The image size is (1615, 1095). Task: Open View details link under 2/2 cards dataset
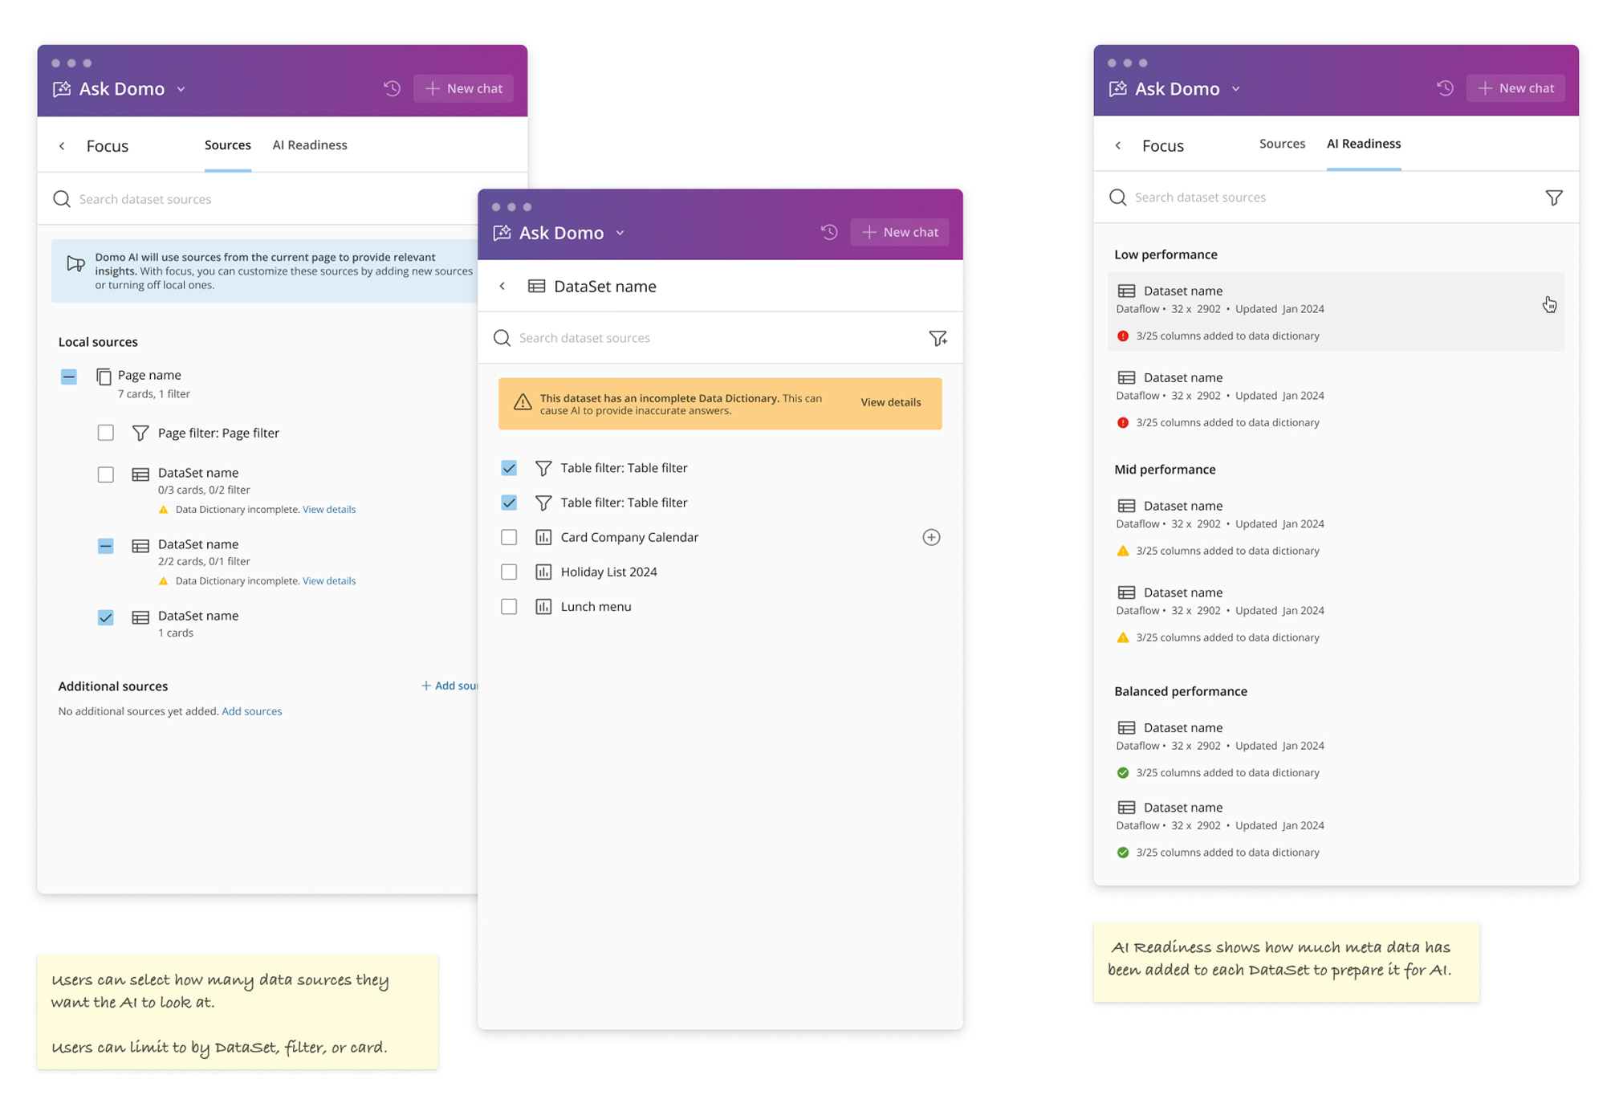tap(329, 581)
